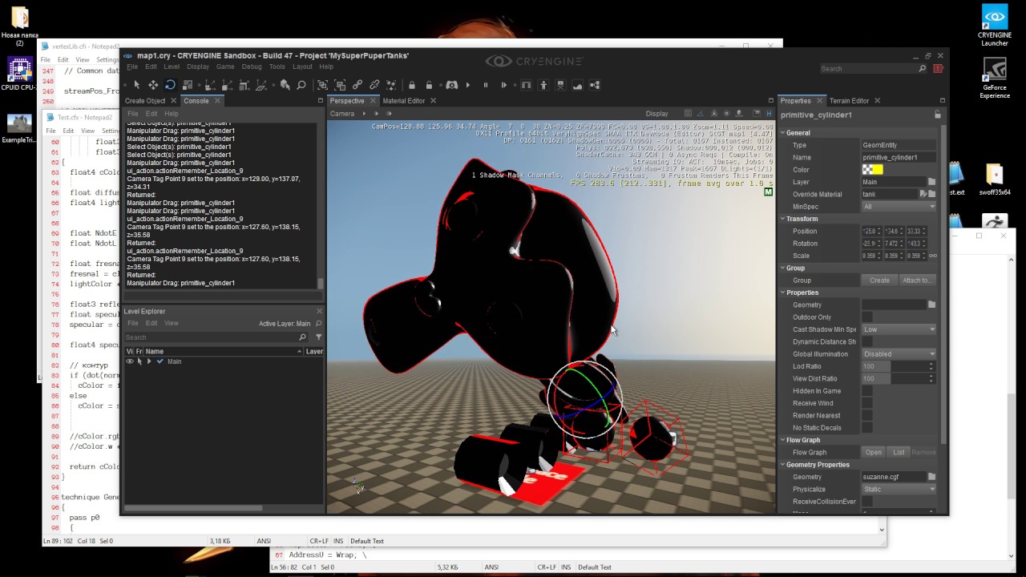
Task: Activate the Scale tool
Action: tap(186, 85)
